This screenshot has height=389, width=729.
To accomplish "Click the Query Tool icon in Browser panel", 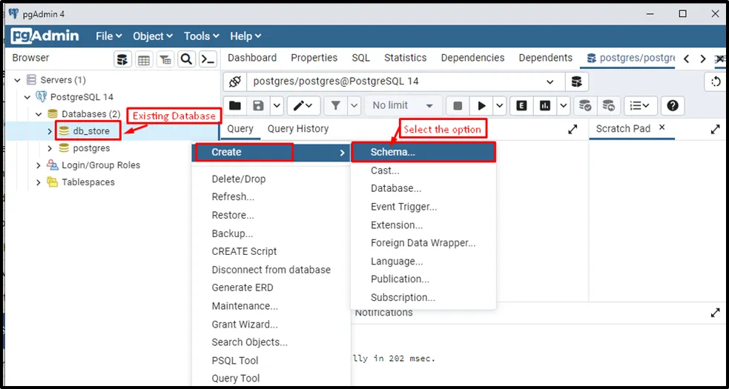I will (x=122, y=59).
